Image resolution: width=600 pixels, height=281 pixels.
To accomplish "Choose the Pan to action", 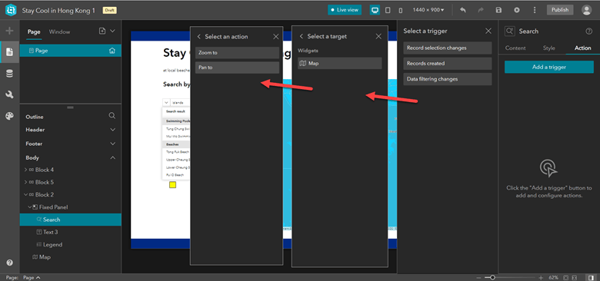I will (237, 68).
